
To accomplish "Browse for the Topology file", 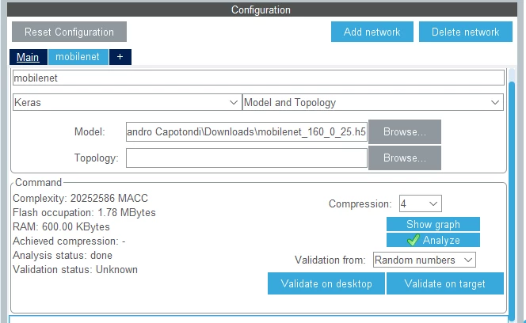I will 405,158.
